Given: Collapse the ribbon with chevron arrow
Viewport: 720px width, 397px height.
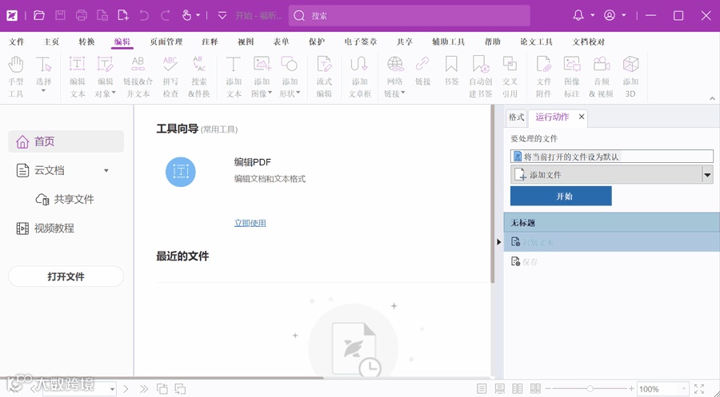Looking at the screenshot, I should 712,98.
